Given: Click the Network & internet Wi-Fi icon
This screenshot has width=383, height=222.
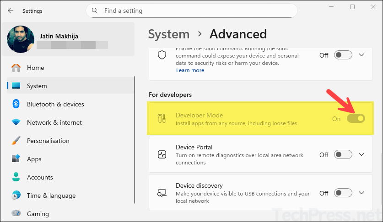Looking at the screenshot, I should (16, 122).
